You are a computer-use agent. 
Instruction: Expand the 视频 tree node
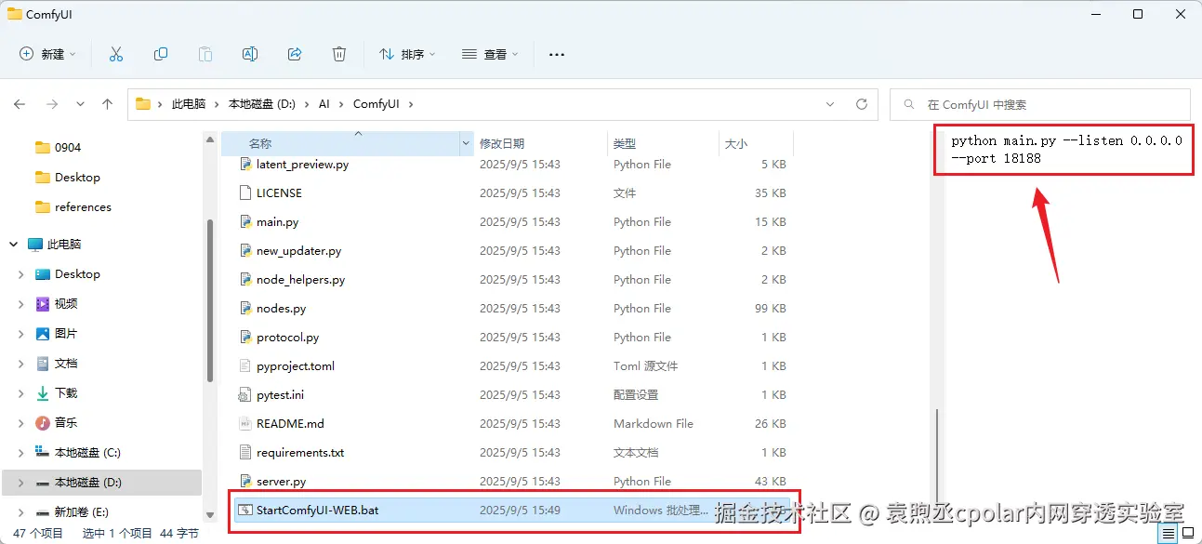21,304
